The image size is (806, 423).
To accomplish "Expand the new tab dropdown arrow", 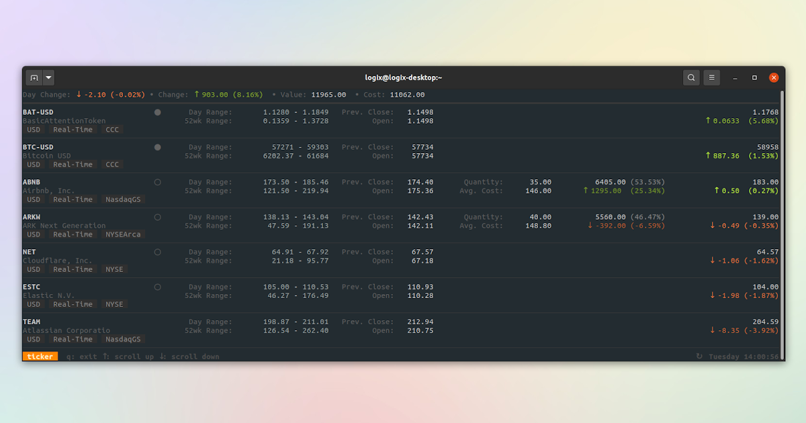I will point(48,78).
